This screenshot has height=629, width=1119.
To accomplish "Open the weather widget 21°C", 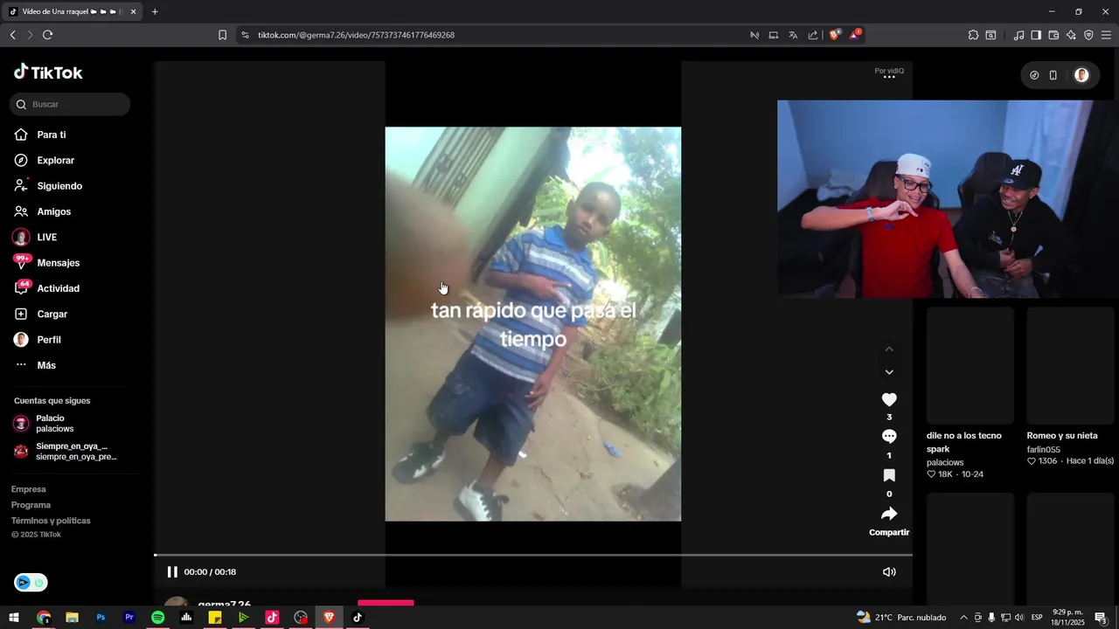I will pos(901,618).
